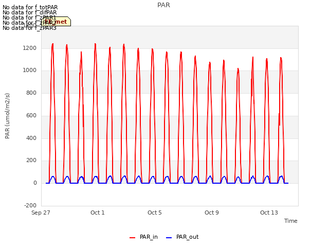Select the yellow annotation label box
The width and height of the screenshot is (329, 247).
pyautogui.click(x=56, y=22)
